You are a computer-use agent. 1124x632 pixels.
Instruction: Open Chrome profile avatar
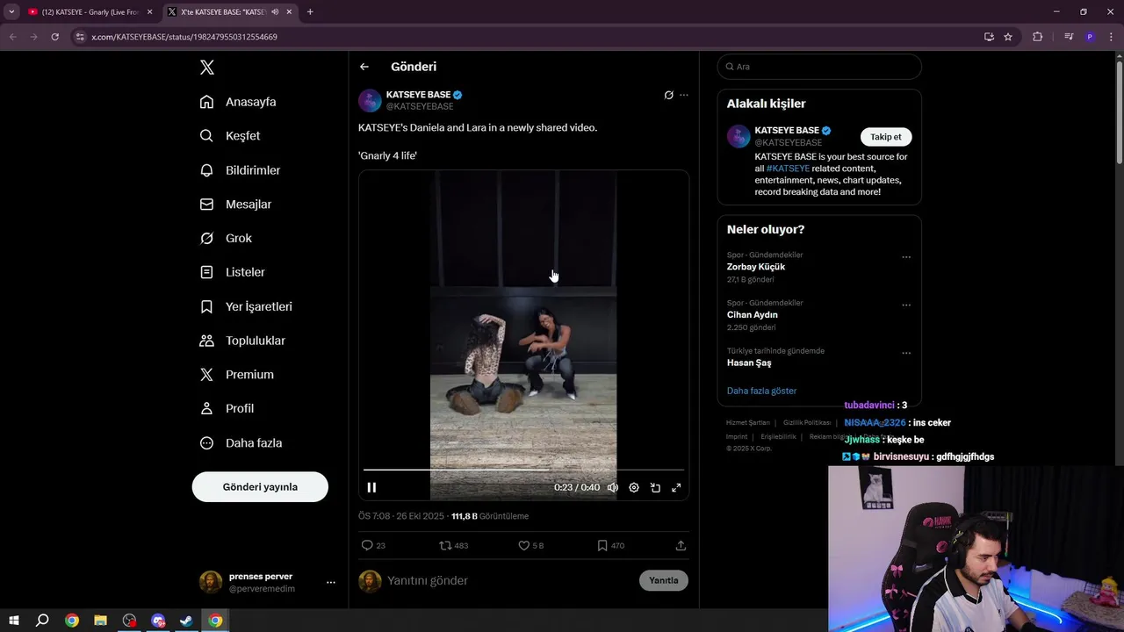pos(1090,37)
